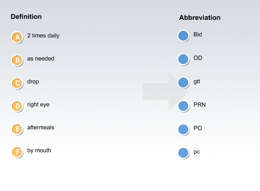Click the blue circle beside pc
Image resolution: width=260 pixels, height=191 pixels.
[183, 153]
